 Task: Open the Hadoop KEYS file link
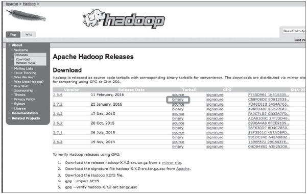pyautogui.click(x=103, y=175)
